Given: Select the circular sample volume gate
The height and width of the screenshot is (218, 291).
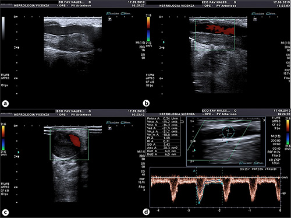Looking at the screenshot, I should (228, 132).
